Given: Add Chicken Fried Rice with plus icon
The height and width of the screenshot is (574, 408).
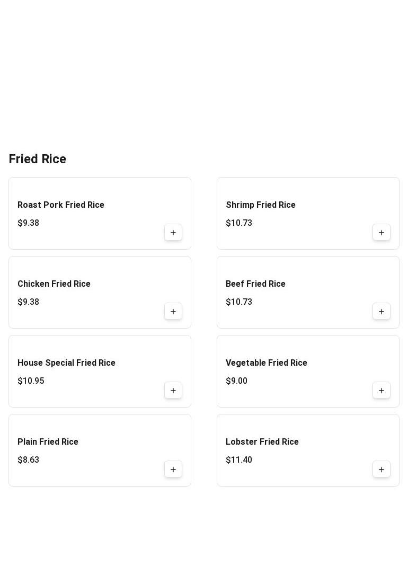Looking at the screenshot, I should tap(173, 312).
